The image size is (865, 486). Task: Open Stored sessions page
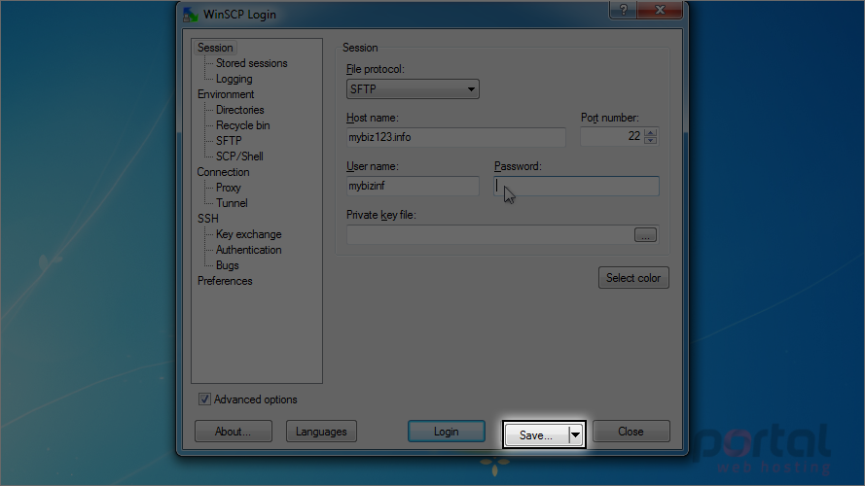pyautogui.click(x=252, y=63)
